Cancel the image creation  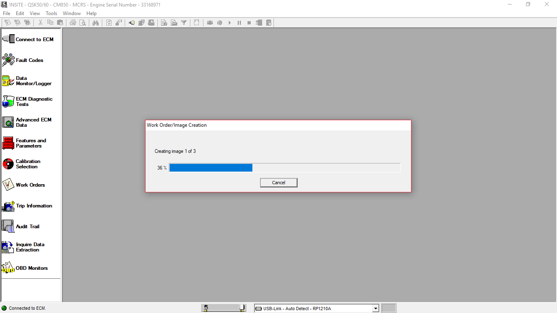(x=279, y=183)
